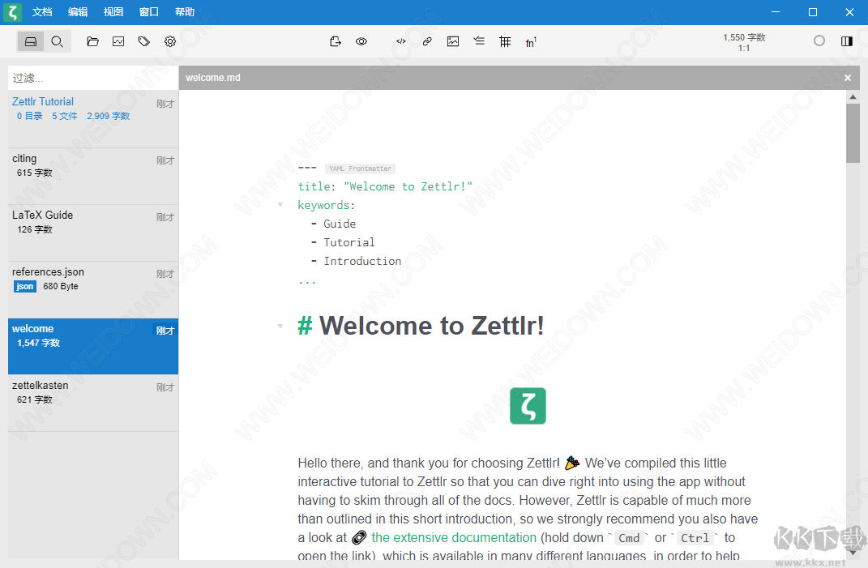Insert a footnote with the fn icon
Screen dimensions: 868x568
[531, 42]
